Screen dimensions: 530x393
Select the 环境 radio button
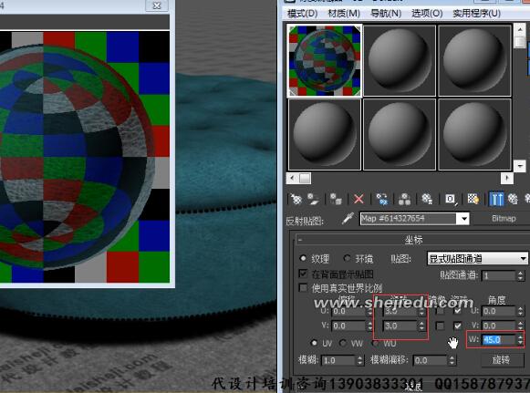[347, 259]
